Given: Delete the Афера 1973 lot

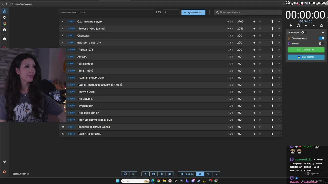Looking at the screenshot, I should (272, 50).
